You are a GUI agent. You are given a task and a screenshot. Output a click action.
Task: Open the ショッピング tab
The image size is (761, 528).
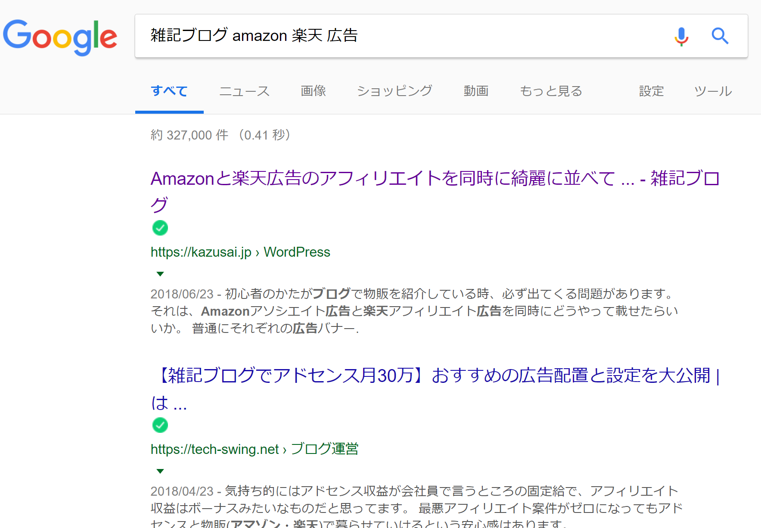394,91
